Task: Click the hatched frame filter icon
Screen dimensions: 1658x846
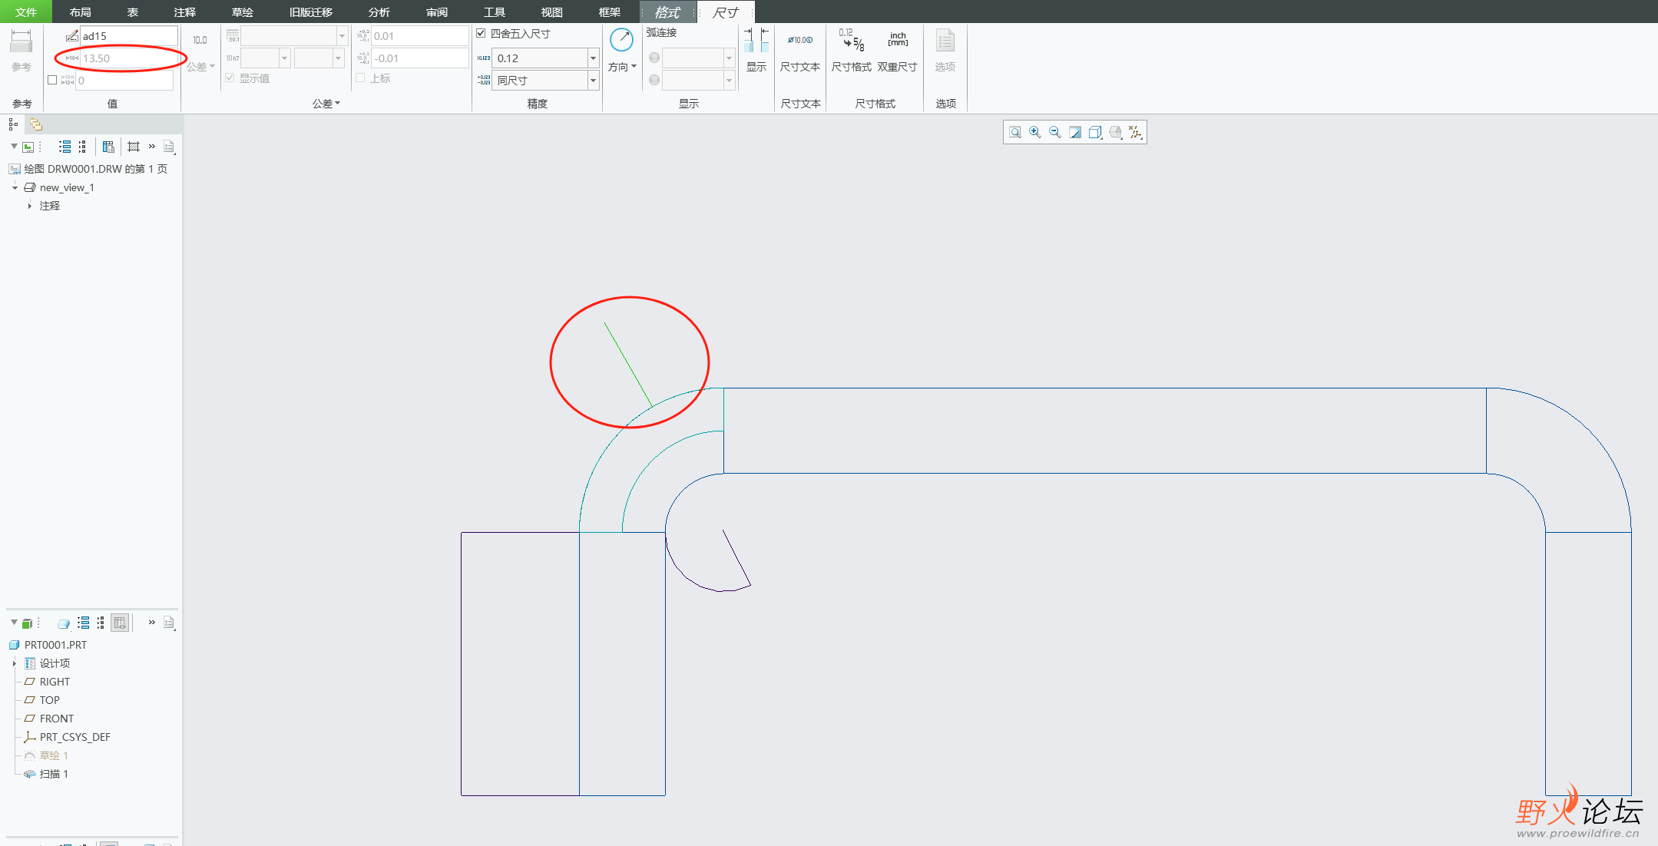Action: click(x=134, y=147)
